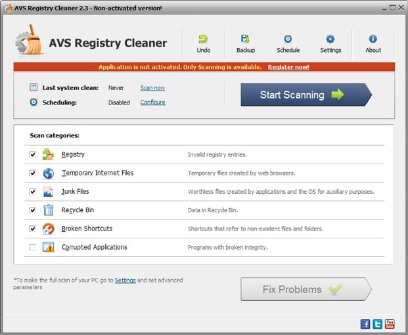Open the YouTube channel icon
This screenshot has width=408, height=335.
tap(390, 324)
